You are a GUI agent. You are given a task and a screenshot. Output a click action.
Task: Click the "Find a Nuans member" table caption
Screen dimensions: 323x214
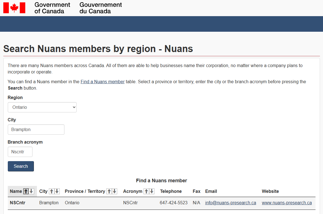point(161,181)
